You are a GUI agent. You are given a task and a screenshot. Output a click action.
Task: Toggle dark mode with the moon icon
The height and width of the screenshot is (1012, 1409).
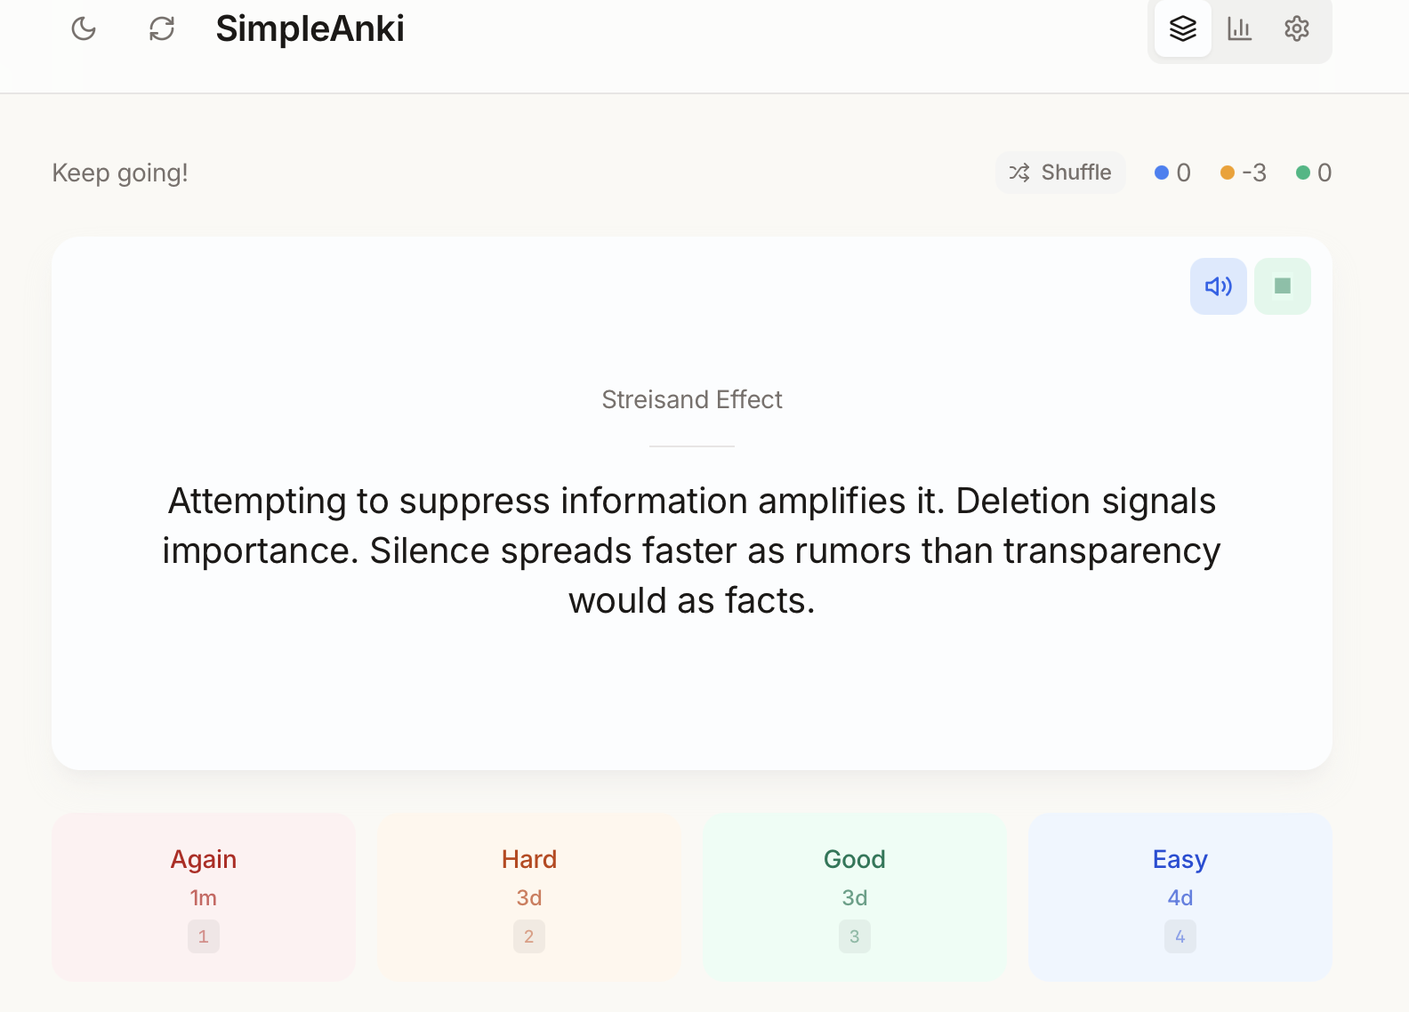83,28
